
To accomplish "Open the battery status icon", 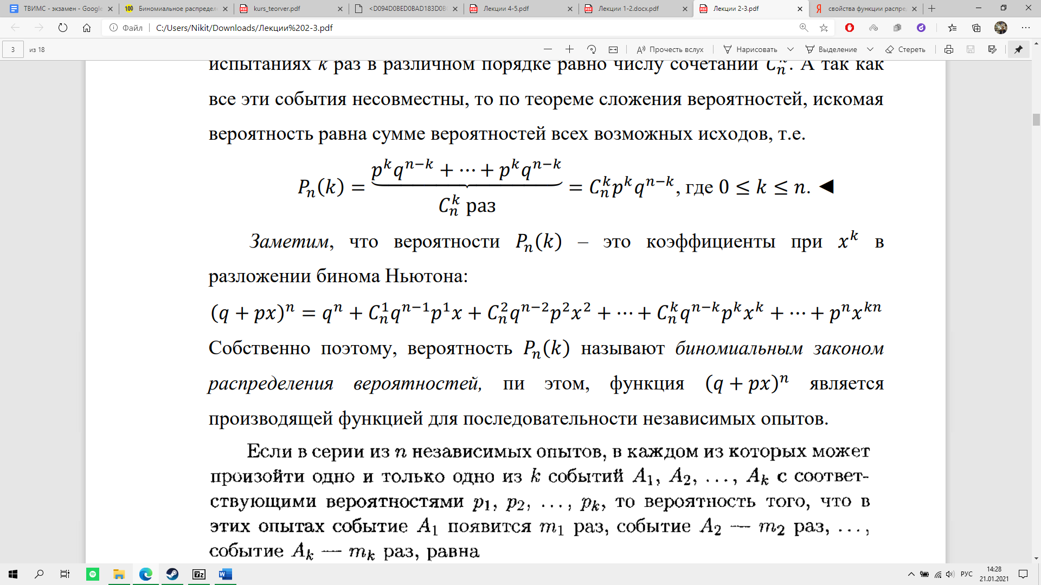I will tap(924, 574).
